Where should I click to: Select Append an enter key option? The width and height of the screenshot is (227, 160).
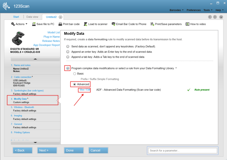(x=68, y=52)
